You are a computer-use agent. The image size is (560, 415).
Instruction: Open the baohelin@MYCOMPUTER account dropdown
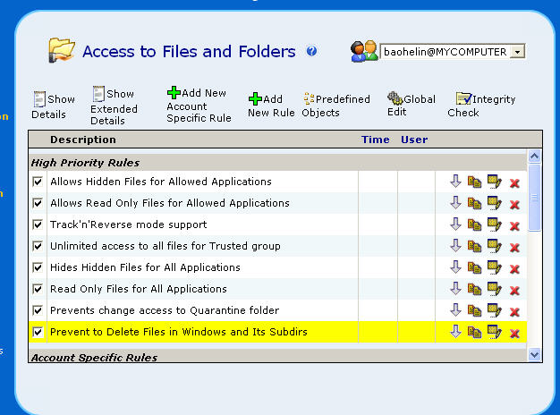[517, 52]
